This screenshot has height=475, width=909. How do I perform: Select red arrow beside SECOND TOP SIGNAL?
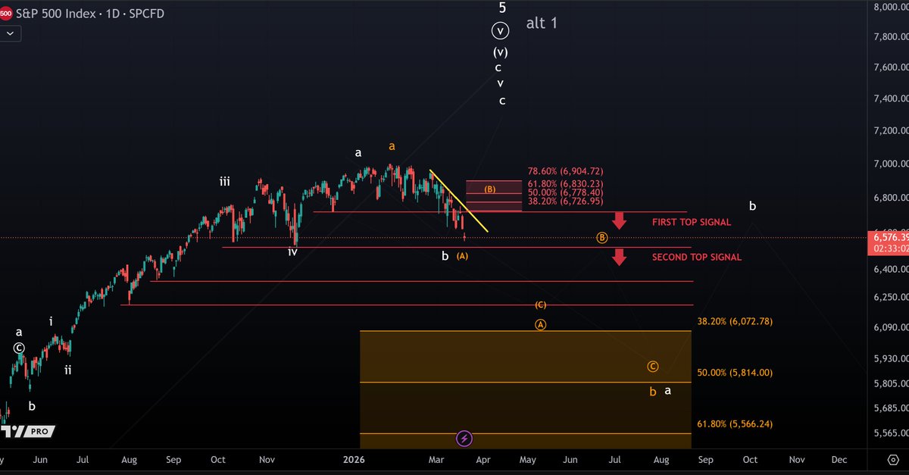click(x=620, y=257)
